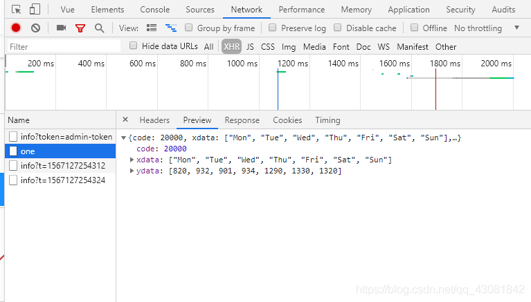The width and height of the screenshot is (531, 302).
Task: Show the request Headers tab
Action: click(x=154, y=120)
